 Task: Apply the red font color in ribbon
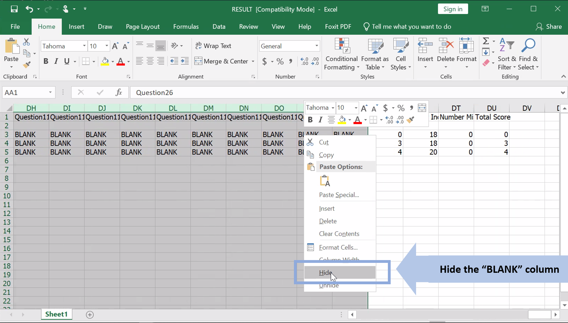[121, 61]
